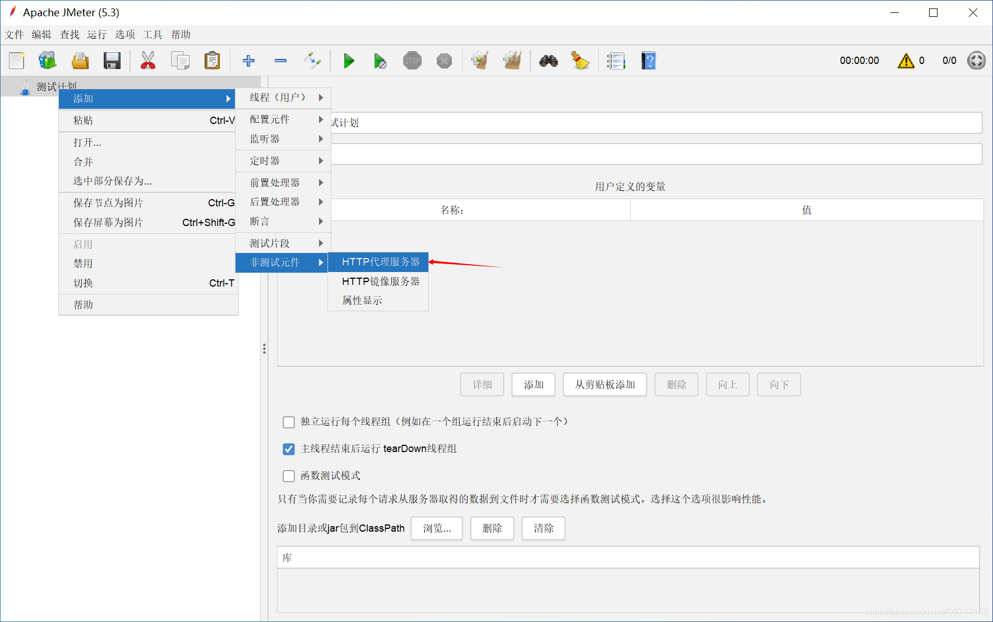Expand 前置处理器 submenu
Image resolution: width=993 pixels, height=622 pixels.
(x=283, y=183)
